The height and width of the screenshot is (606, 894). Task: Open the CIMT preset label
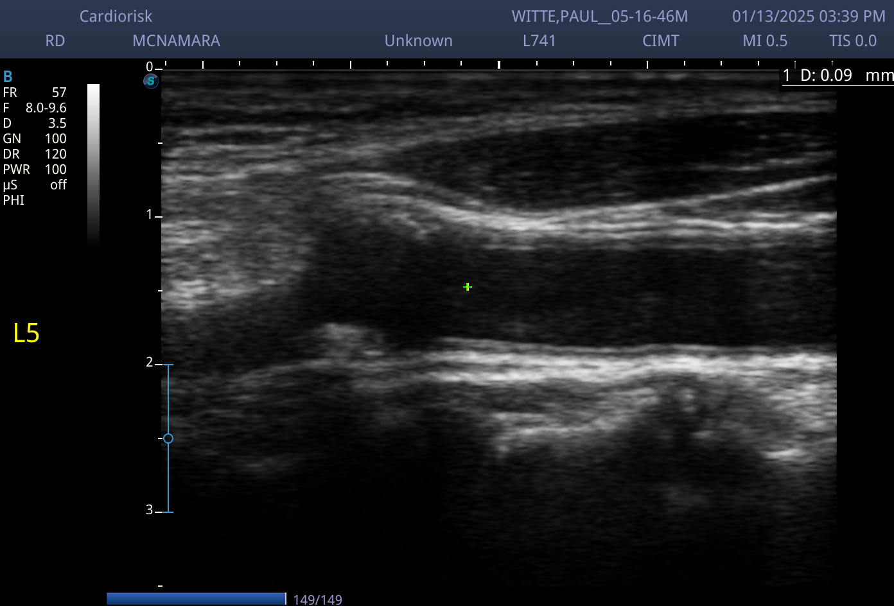pos(661,41)
